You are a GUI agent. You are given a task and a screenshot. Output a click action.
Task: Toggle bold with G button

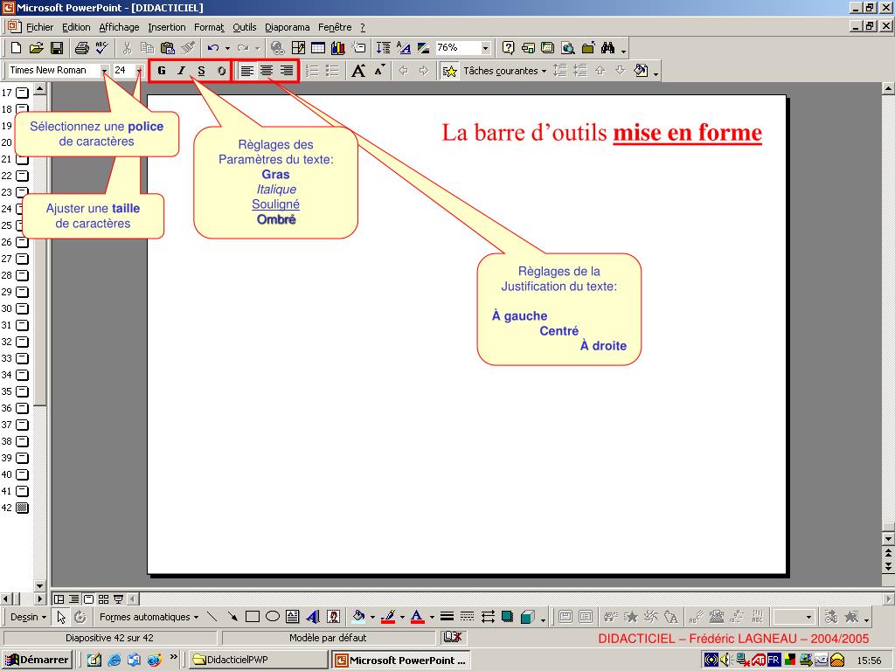(x=162, y=71)
